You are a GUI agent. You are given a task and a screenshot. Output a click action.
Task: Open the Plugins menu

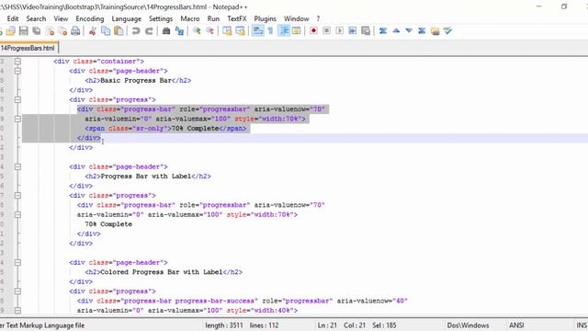pos(266,18)
